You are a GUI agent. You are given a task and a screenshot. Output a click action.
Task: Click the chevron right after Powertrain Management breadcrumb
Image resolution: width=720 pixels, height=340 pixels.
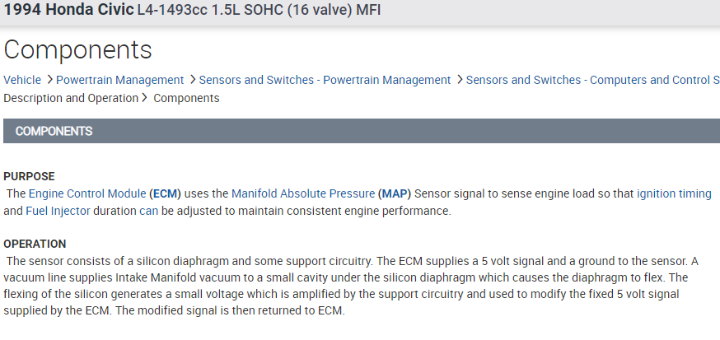[x=192, y=80]
